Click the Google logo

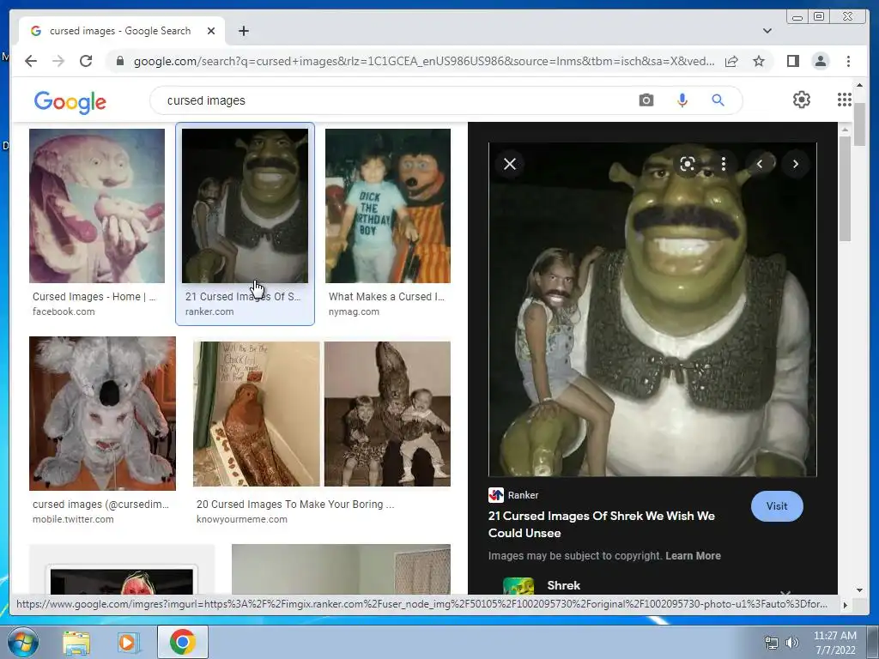[x=70, y=102]
